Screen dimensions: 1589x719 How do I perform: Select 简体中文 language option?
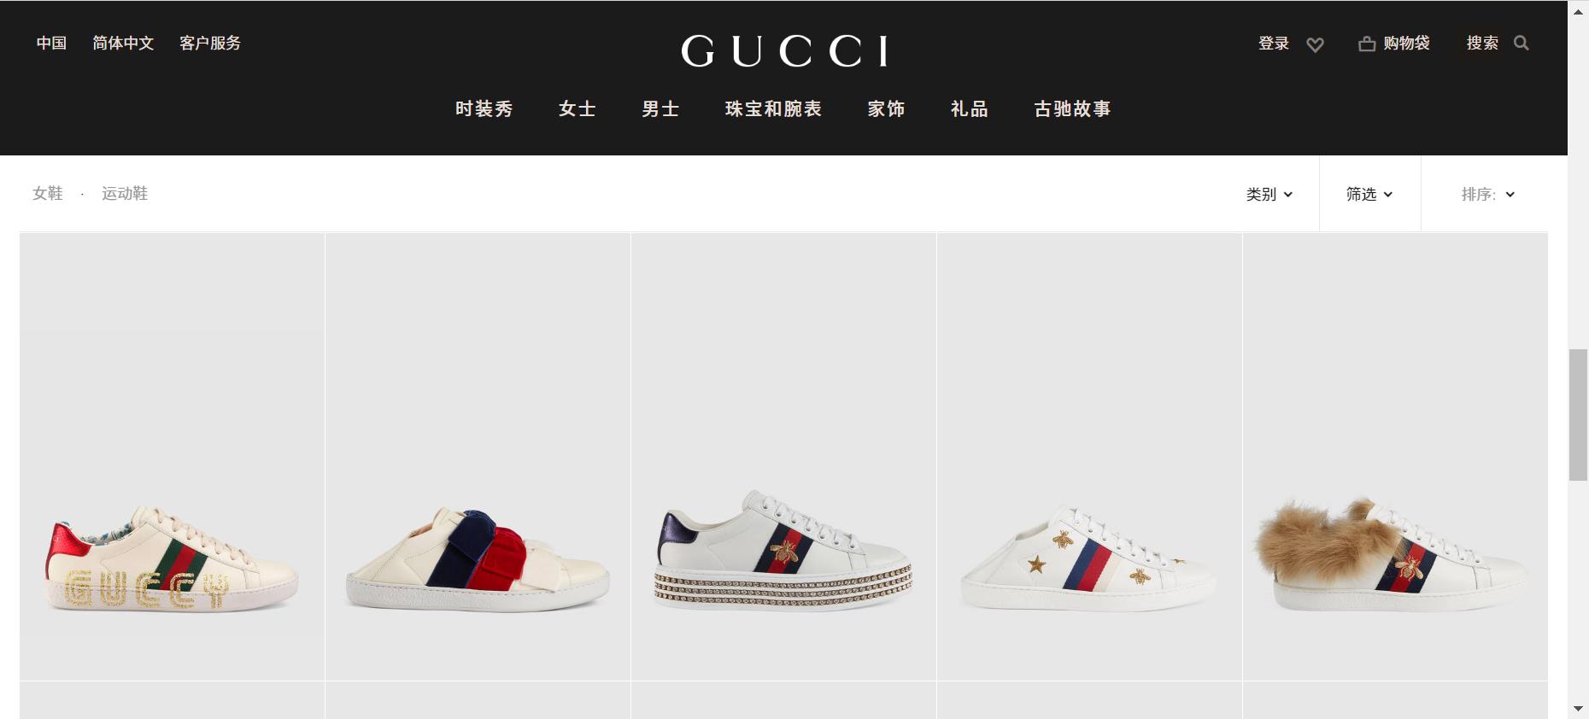click(123, 43)
